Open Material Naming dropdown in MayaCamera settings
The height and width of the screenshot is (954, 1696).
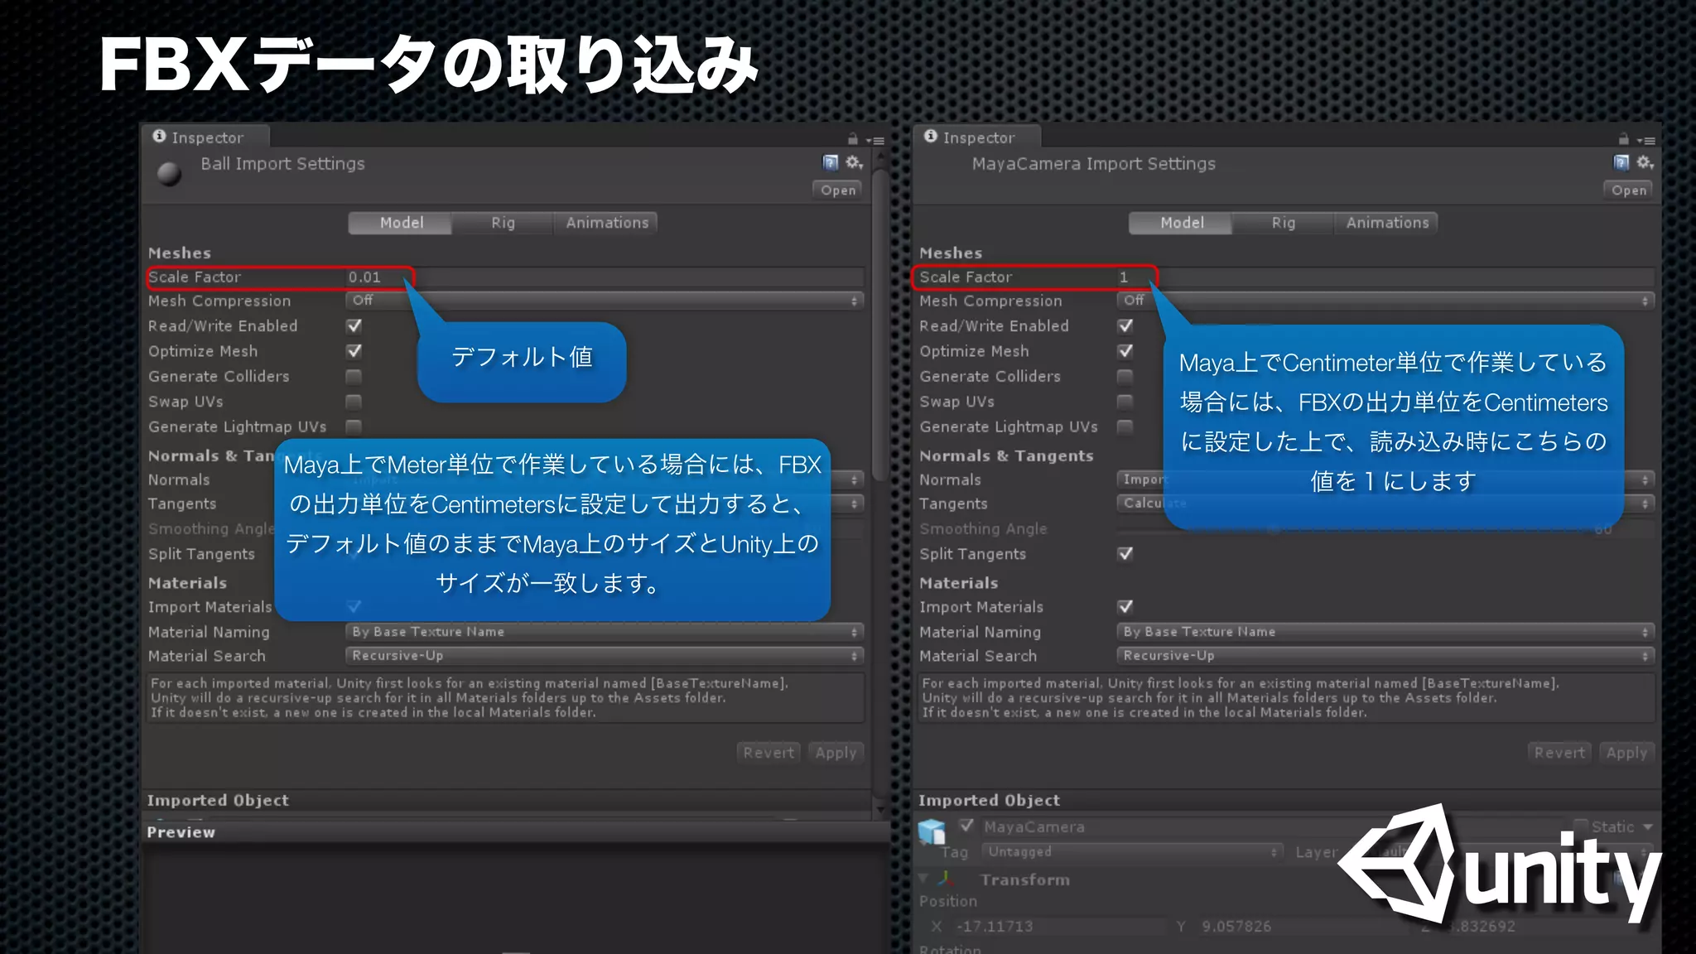pos(1385,632)
